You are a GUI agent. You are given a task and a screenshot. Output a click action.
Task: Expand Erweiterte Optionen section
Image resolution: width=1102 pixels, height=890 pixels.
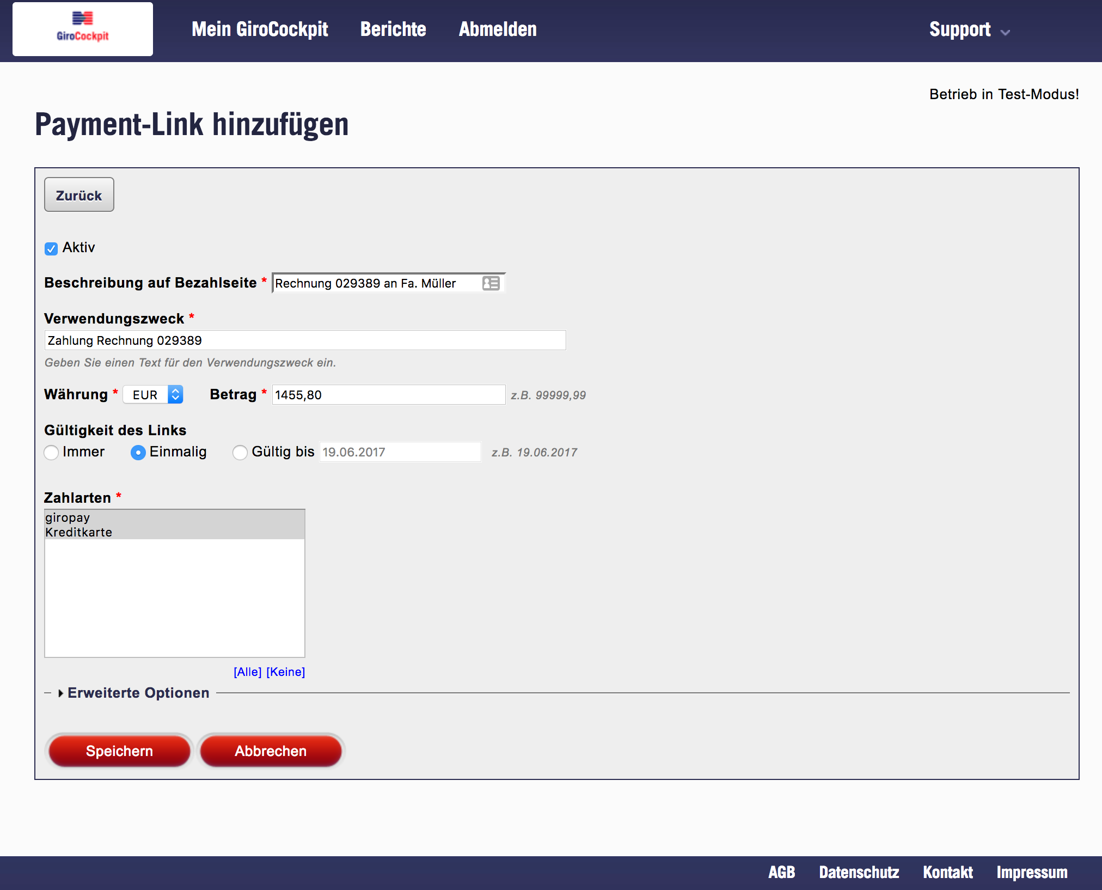(138, 693)
